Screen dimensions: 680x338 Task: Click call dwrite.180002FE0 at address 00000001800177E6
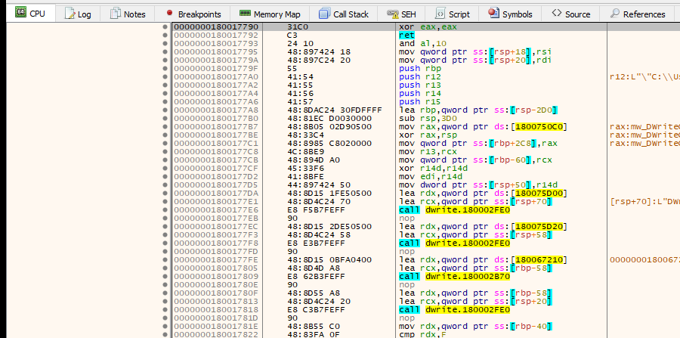[455, 210]
